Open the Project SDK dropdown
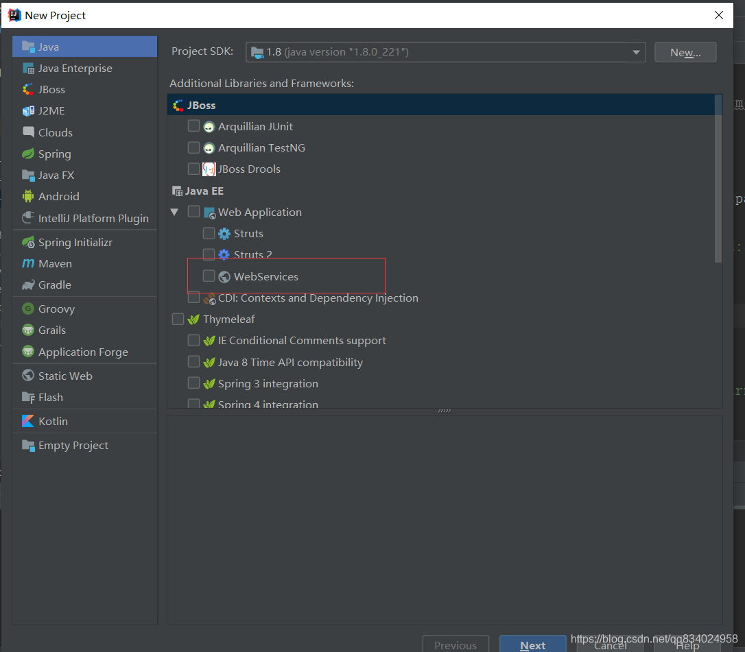The width and height of the screenshot is (745, 652). tap(446, 52)
